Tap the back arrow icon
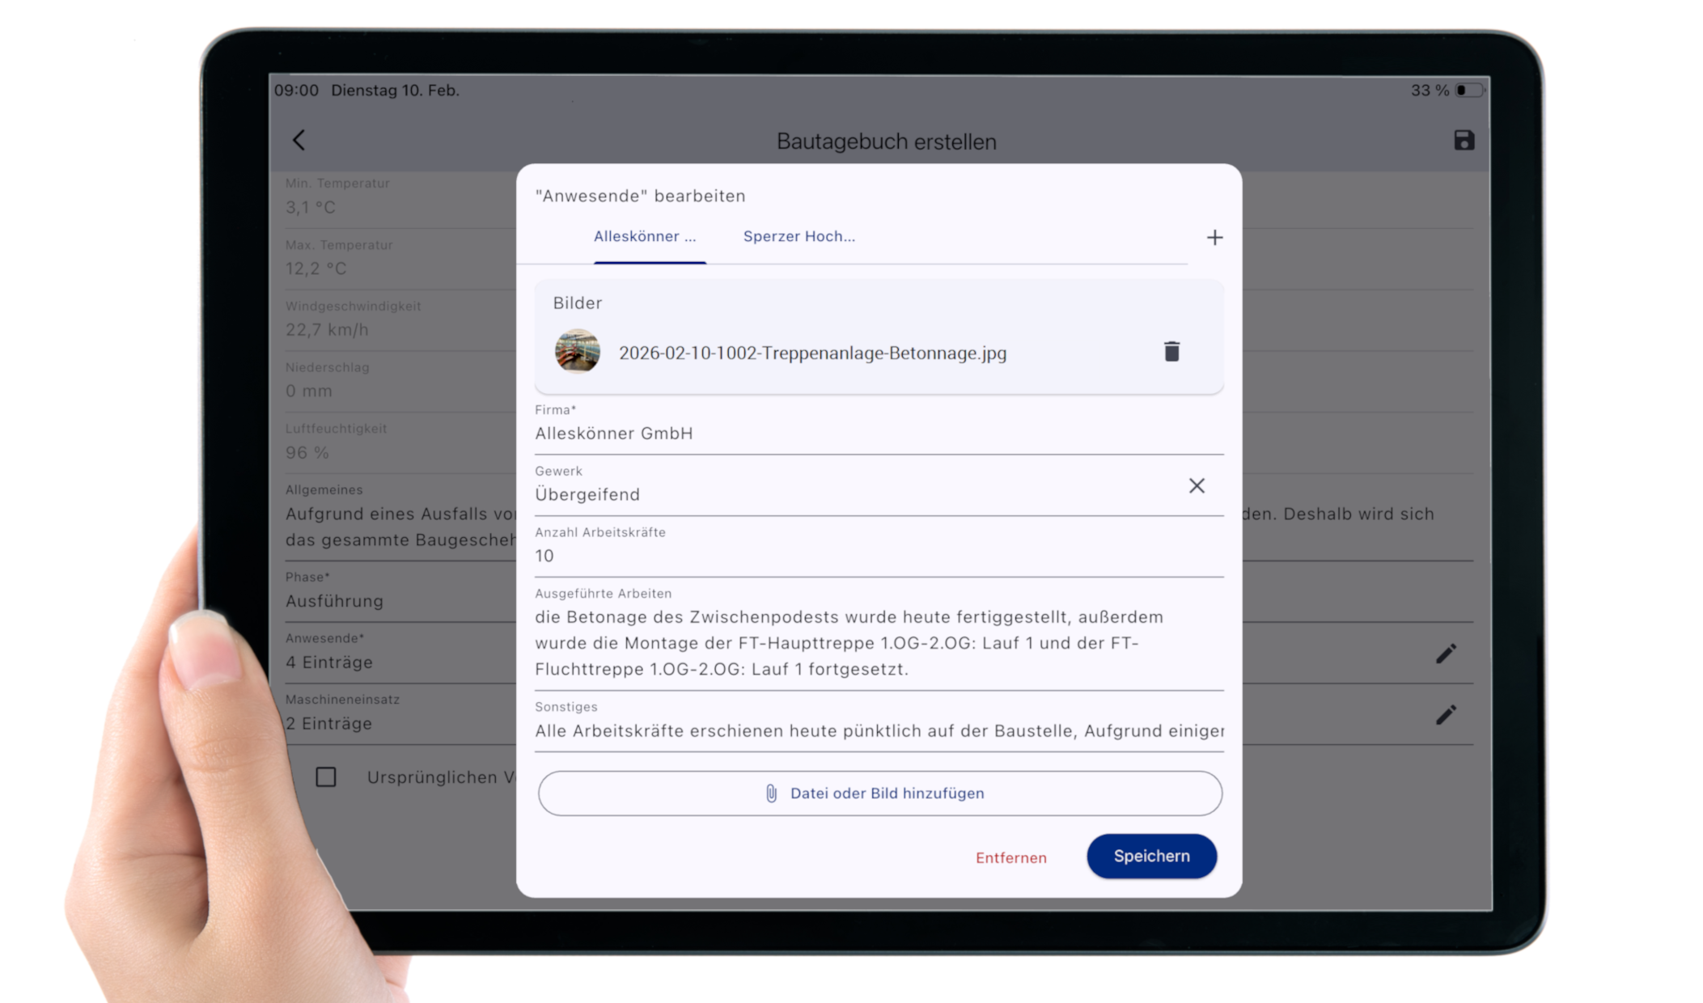This screenshot has width=1703, height=1003. [299, 140]
